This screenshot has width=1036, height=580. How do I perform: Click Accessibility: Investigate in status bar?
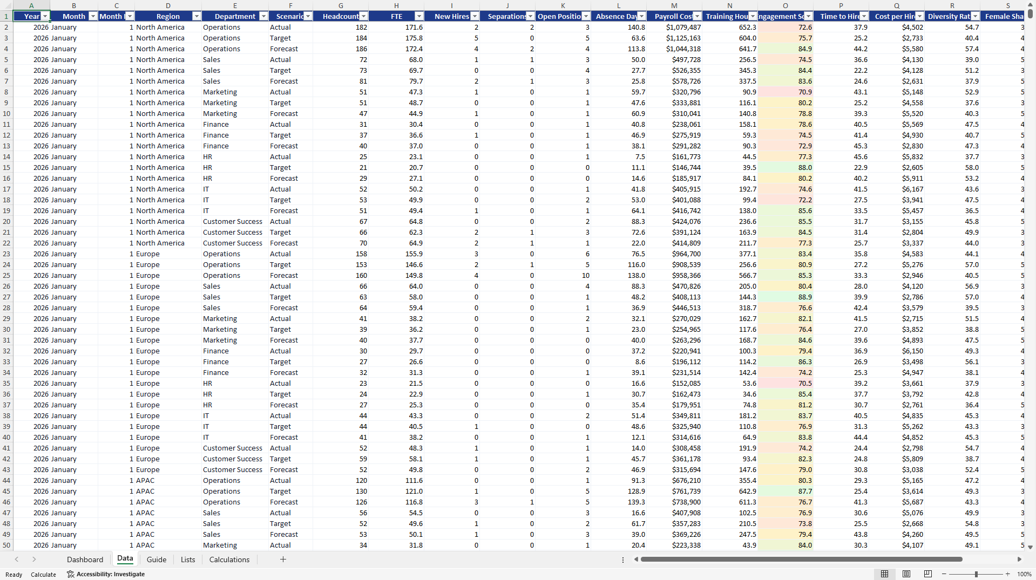[x=106, y=574]
